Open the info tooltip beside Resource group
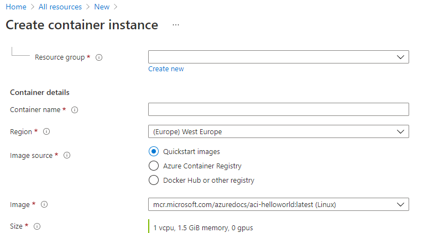Image resolution: width=439 pixels, height=233 pixels. point(99,57)
